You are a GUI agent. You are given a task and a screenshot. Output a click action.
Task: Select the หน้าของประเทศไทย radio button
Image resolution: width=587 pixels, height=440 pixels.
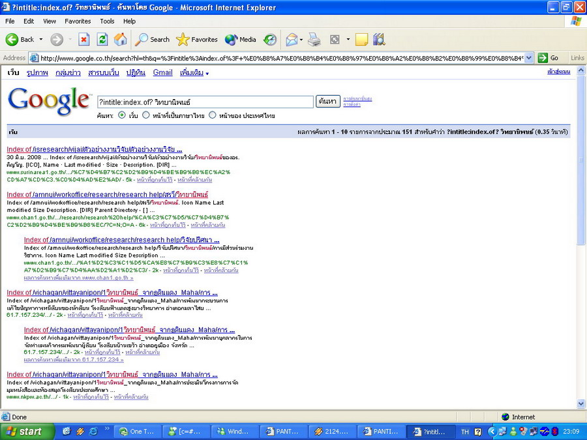[212, 115]
